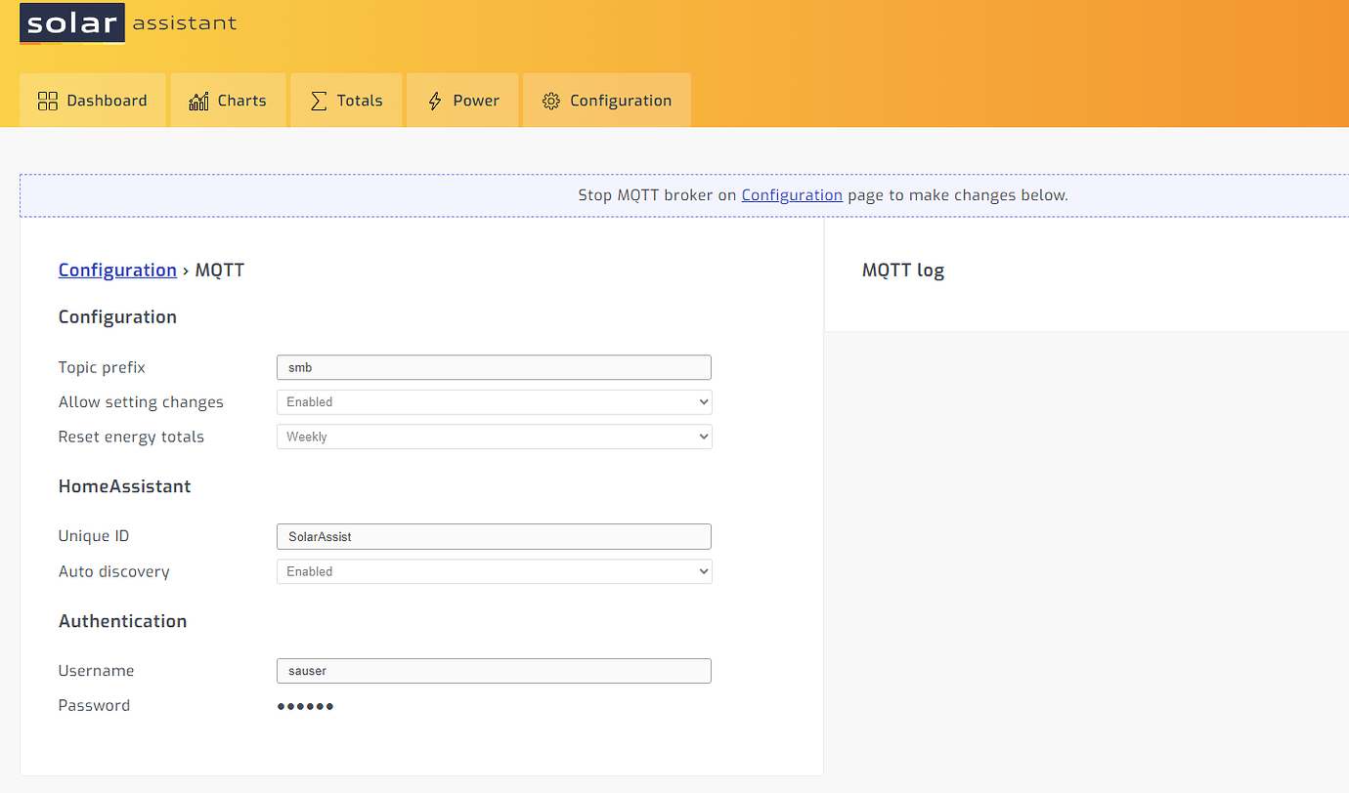Click the Configuration breadcrumb link
Screen dimensions: 1349x793
pos(117,271)
